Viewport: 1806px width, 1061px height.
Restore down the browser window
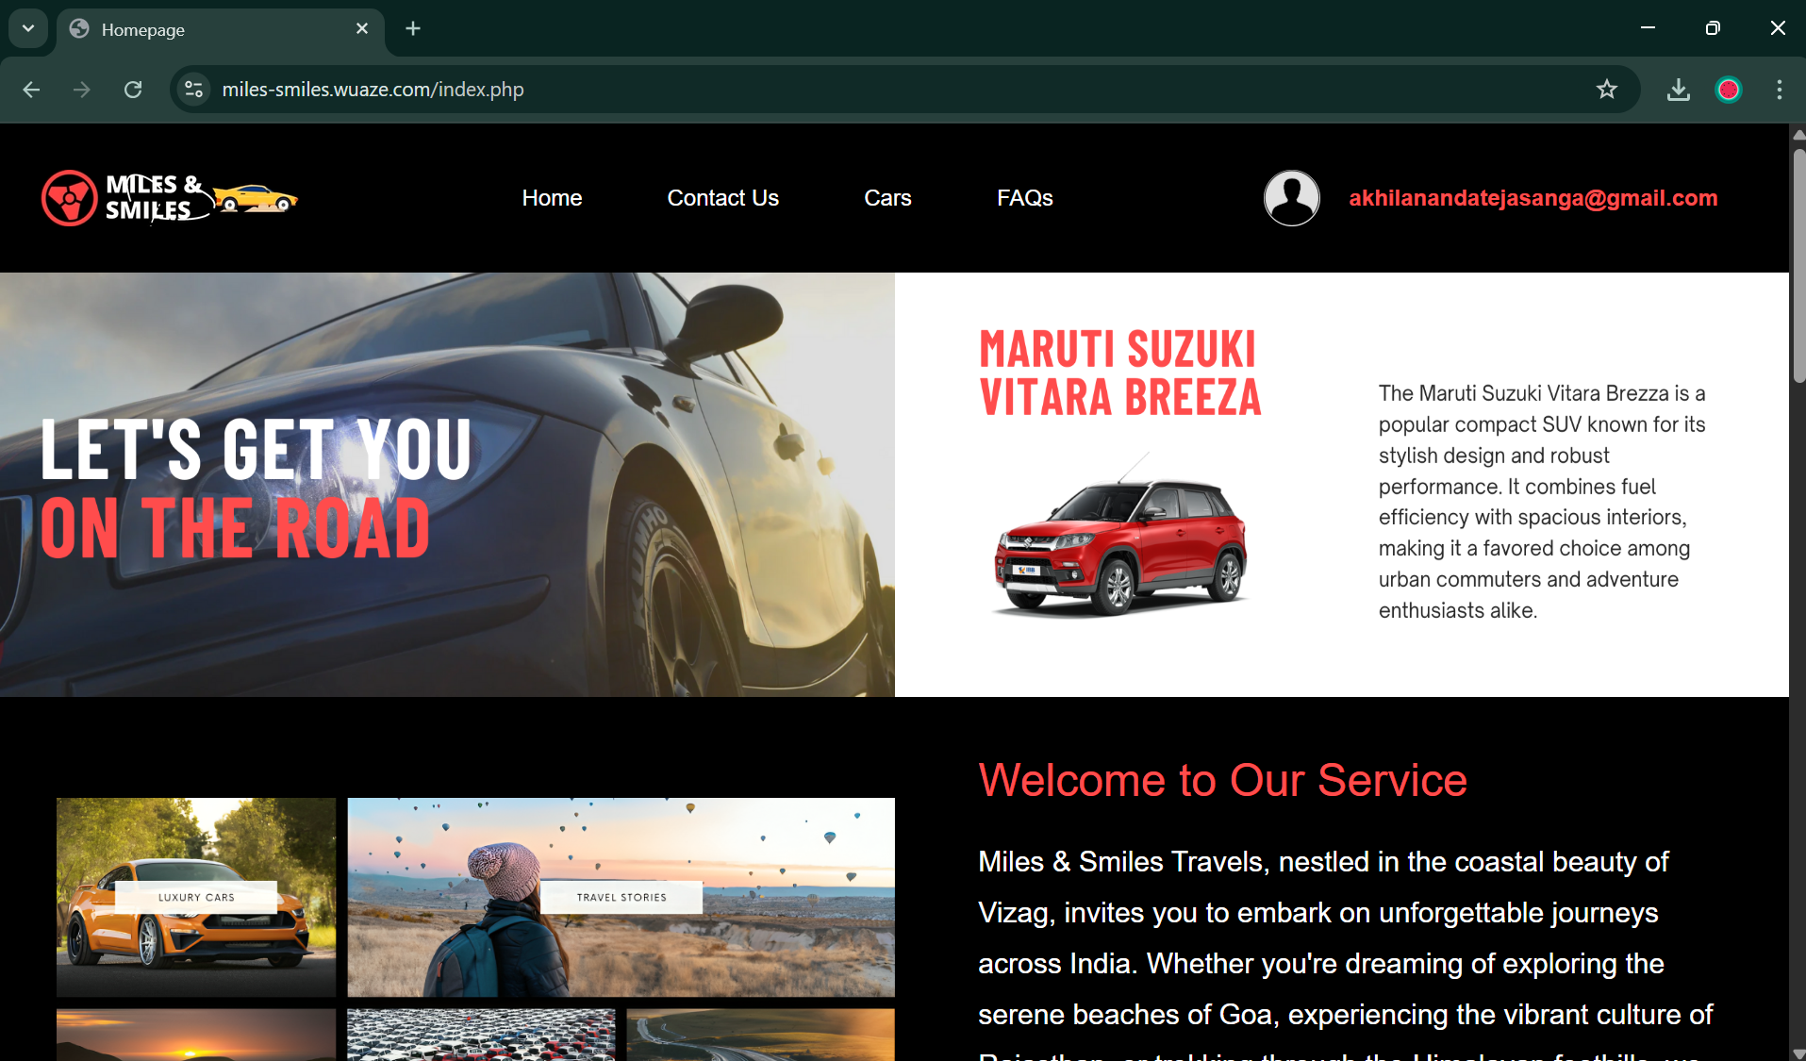(1713, 28)
